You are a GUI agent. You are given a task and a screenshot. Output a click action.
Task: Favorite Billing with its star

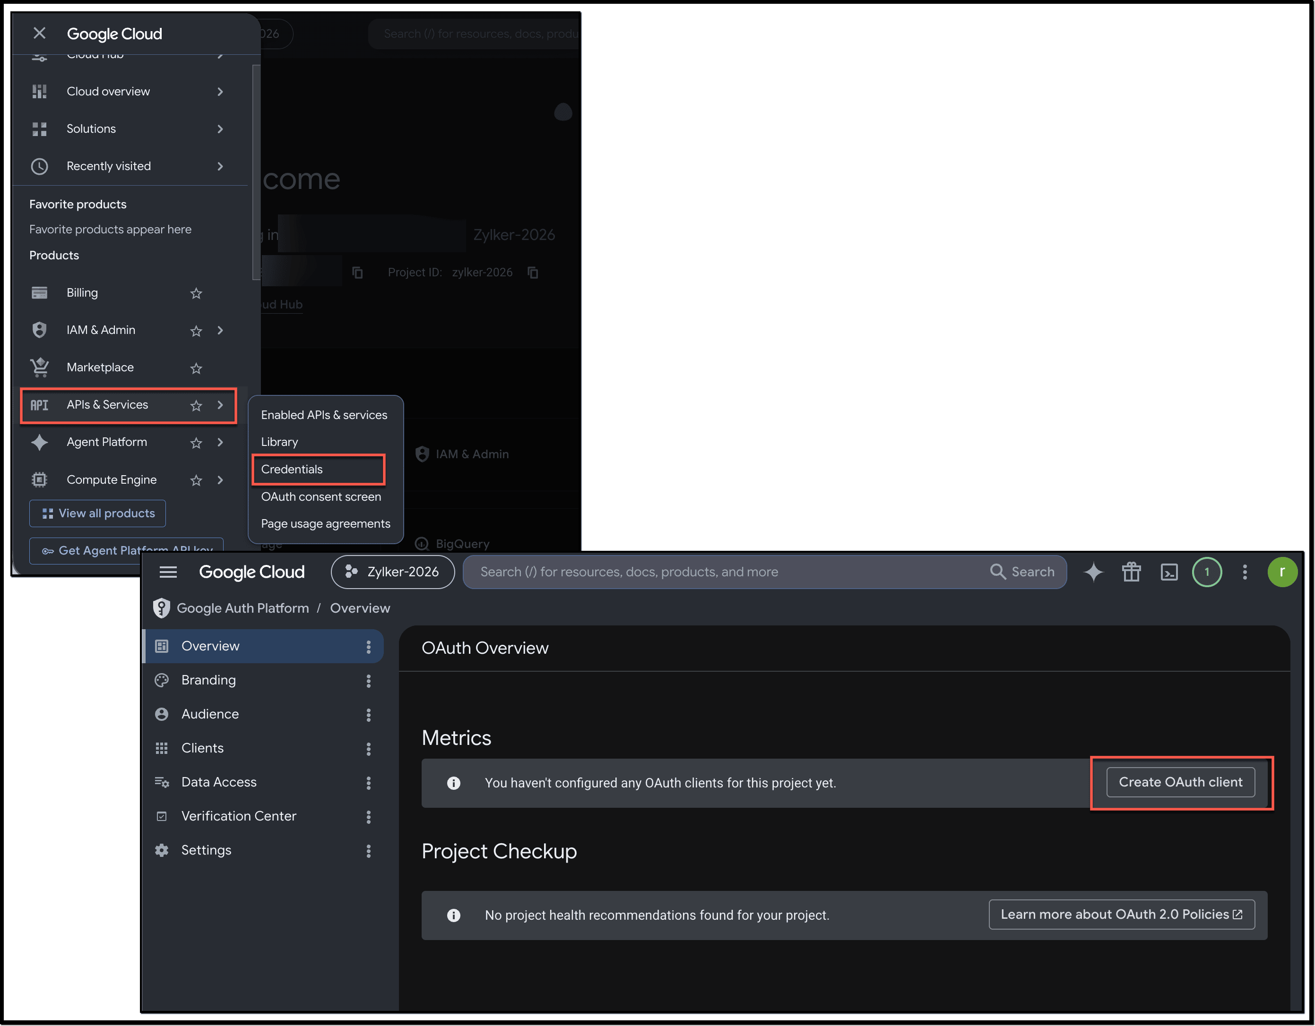196,294
